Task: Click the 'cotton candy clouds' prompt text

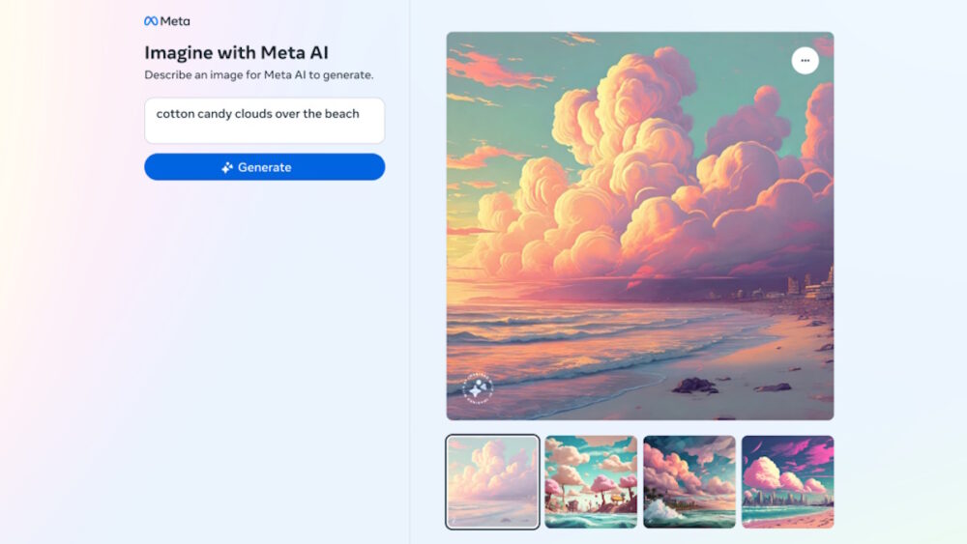Action: [x=257, y=114]
